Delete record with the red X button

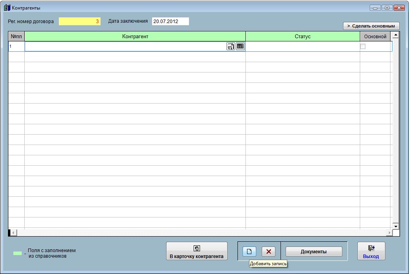pos(269,252)
